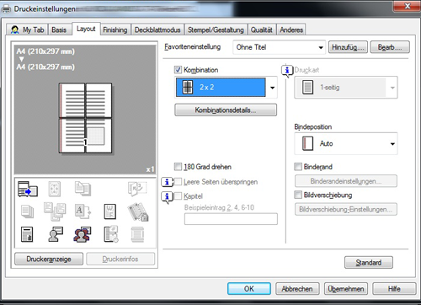Click the info icon beside Druckart

pos(287,71)
